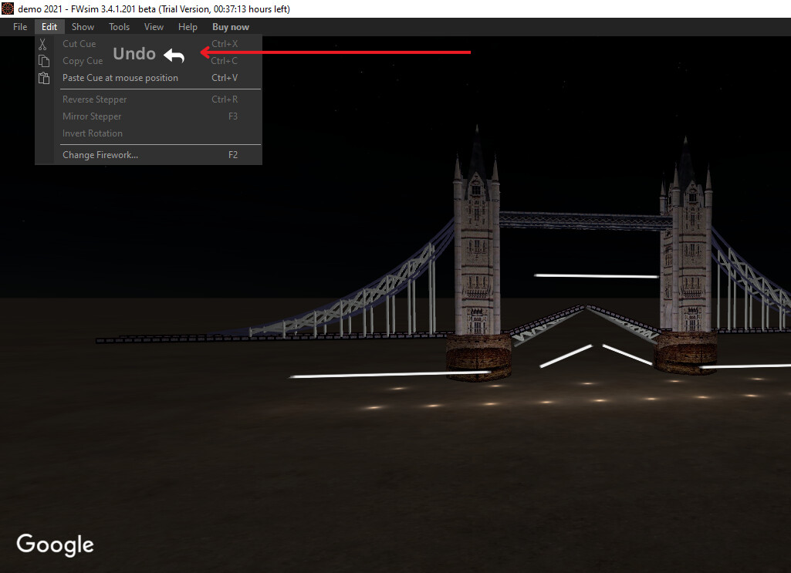The width and height of the screenshot is (791, 573).
Task: Click the clipboard Paste icon
Action: coord(44,78)
